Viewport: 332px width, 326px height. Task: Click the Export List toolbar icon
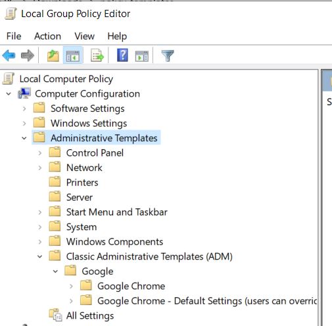click(x=97, y=56)
